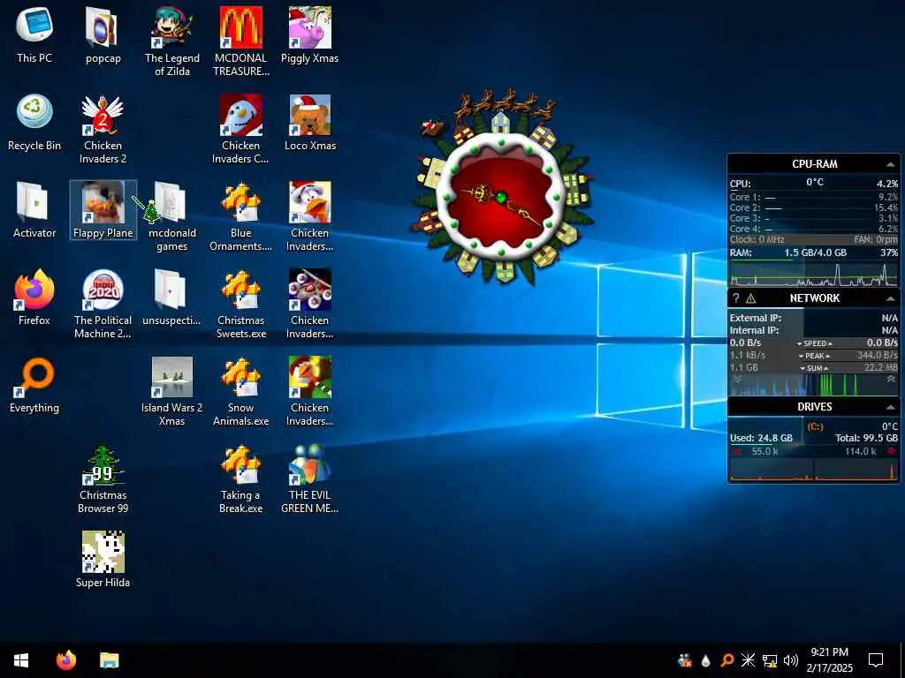Image resolution: width=905 pixels, height=678 pixels.
Task: Run Blue Ornaments puzzle icon
Action: tap(240, 217)
